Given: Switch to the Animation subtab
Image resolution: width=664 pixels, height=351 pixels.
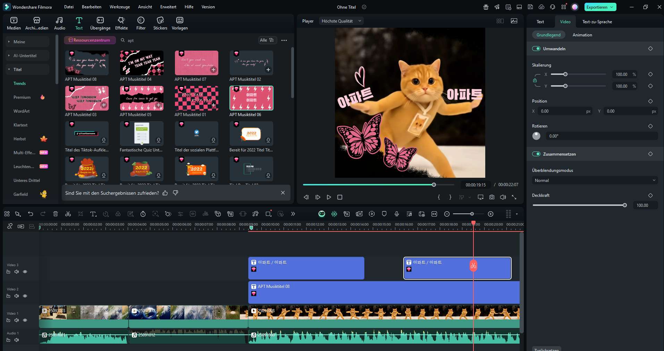Looking at the screenshot, I should (x=582, y=35).
